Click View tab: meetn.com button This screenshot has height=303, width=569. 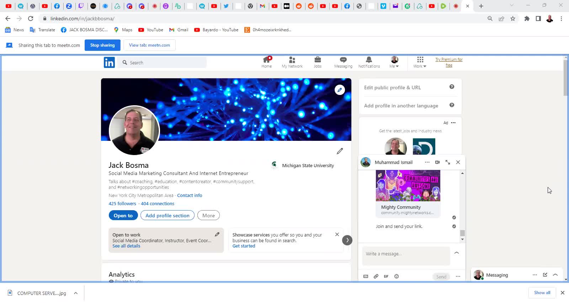click(149, 45)
